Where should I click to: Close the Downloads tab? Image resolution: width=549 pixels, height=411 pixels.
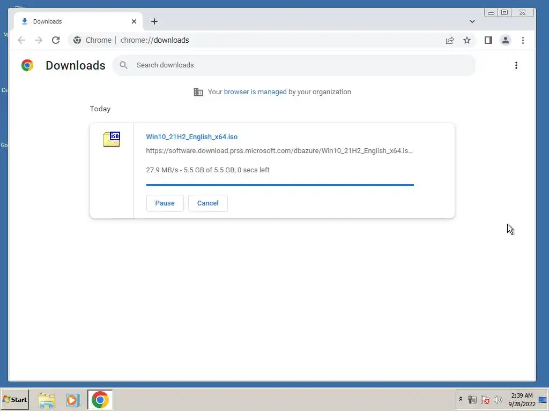point(133,21)
